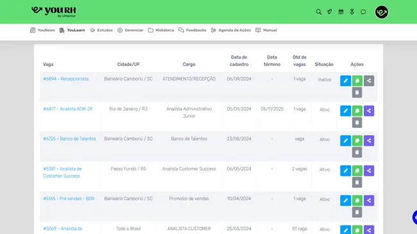Duplicate vacancy #6725 Banco de Talentos

pos(357,140)
